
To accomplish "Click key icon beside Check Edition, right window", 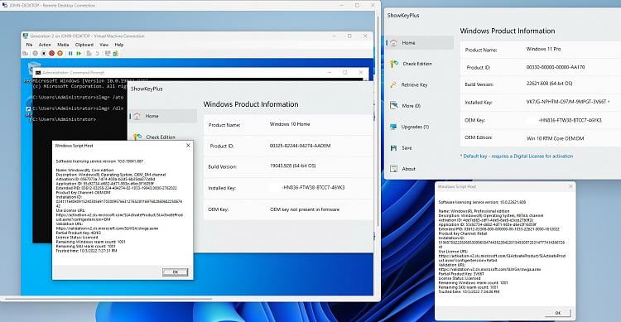I will point(393,64).
